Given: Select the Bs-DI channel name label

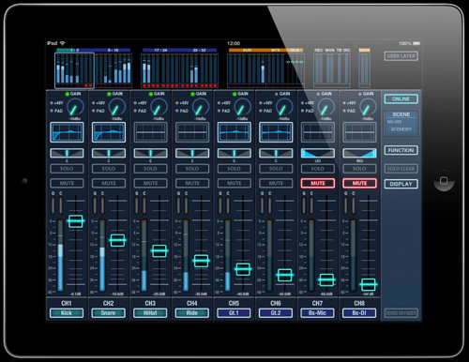Looking at the screenshot, I should (359, 313).
